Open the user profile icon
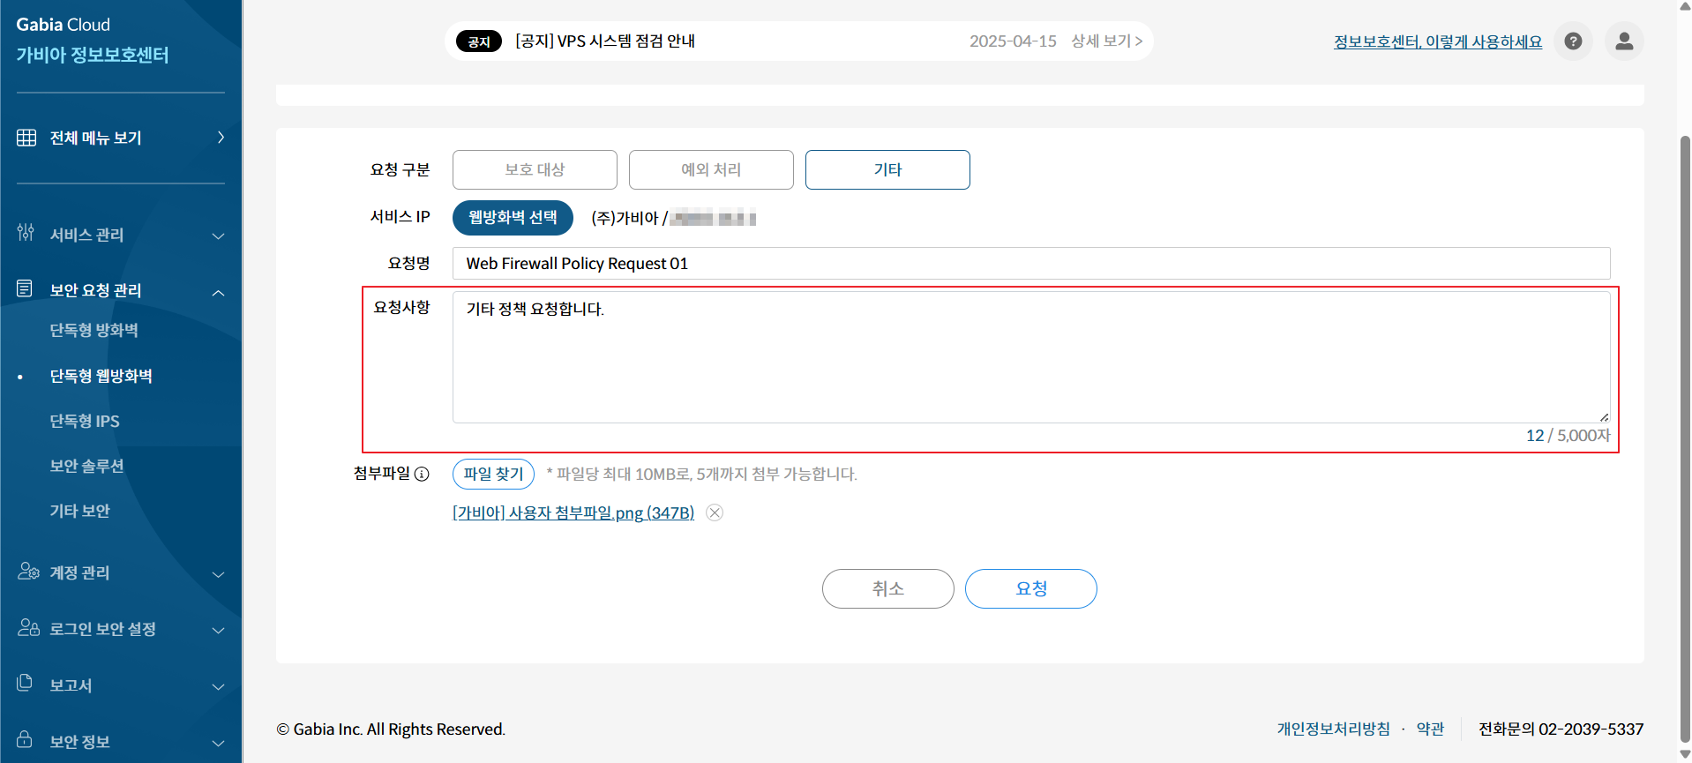This screenshot has width=1692, height=763. click(1623, 41)
